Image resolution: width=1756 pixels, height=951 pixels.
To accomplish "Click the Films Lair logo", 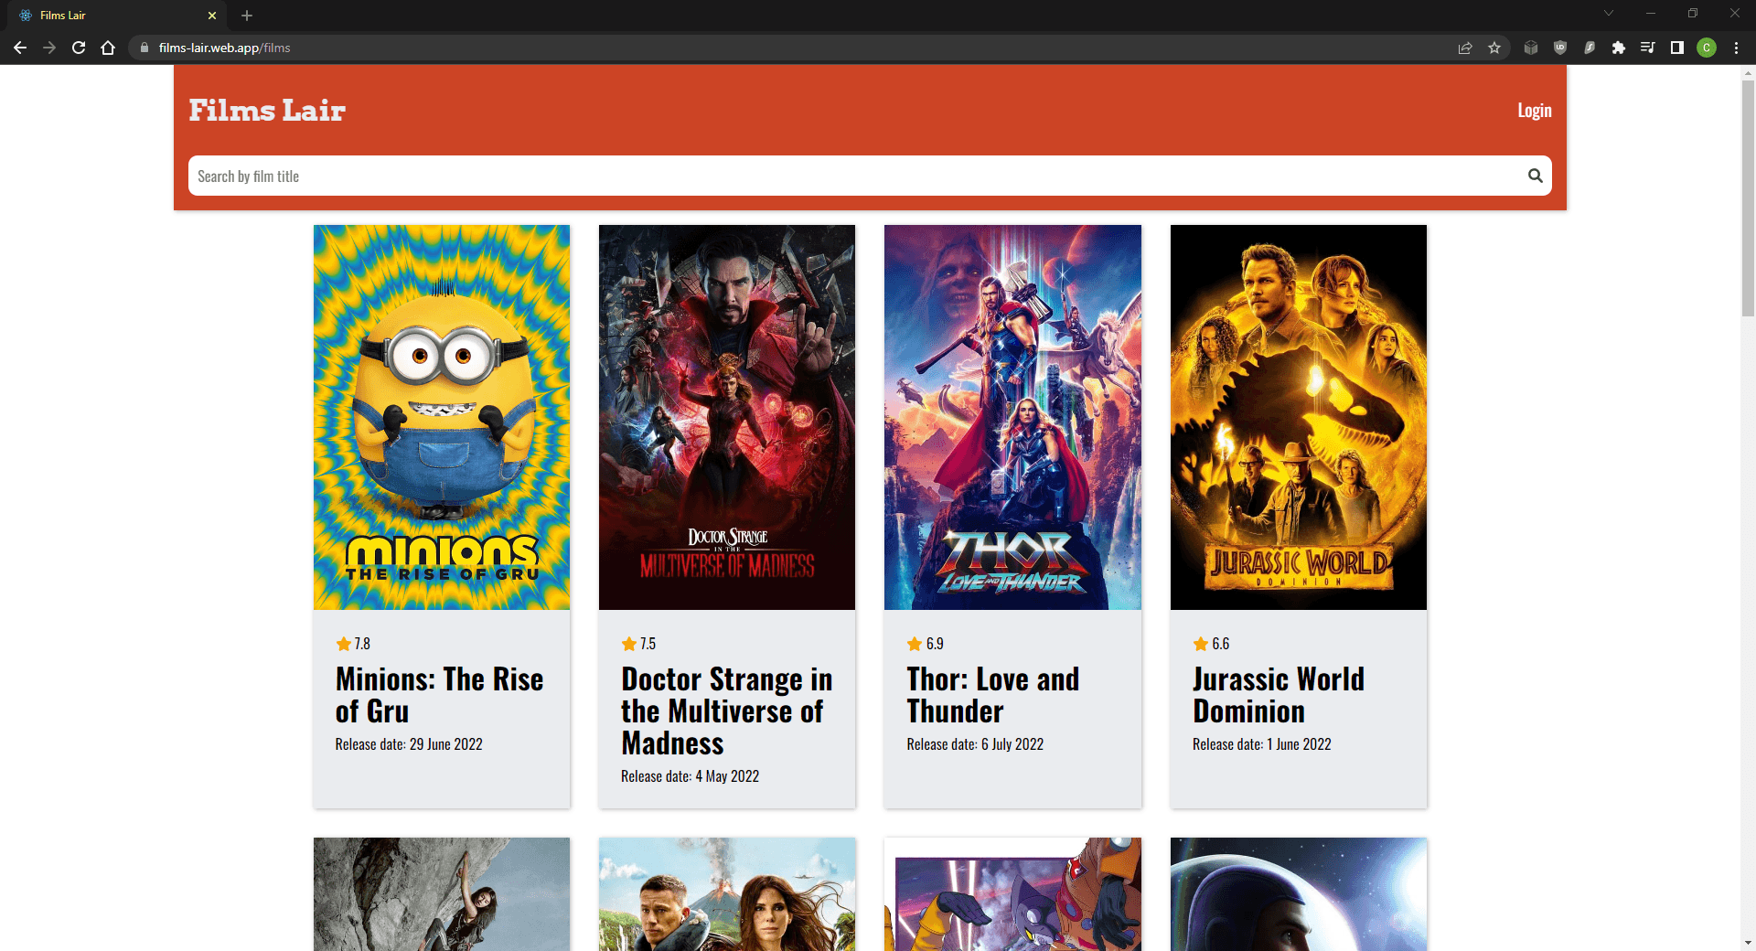I will (x=267, y=110).
